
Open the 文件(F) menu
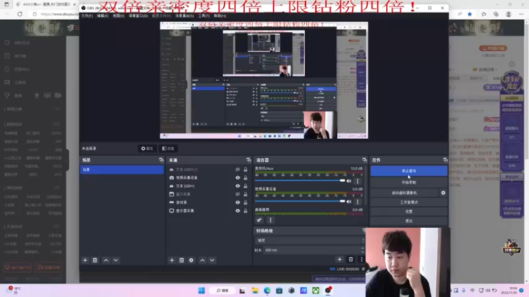tap(87, 16)
